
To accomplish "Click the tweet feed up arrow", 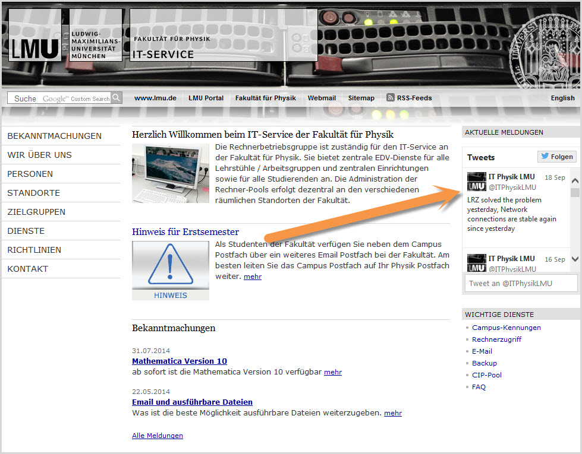I will (x=575, y=181).
